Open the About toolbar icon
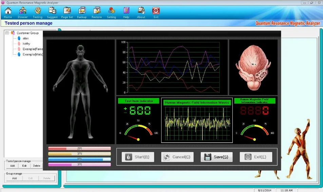 (x=141, y=13)
